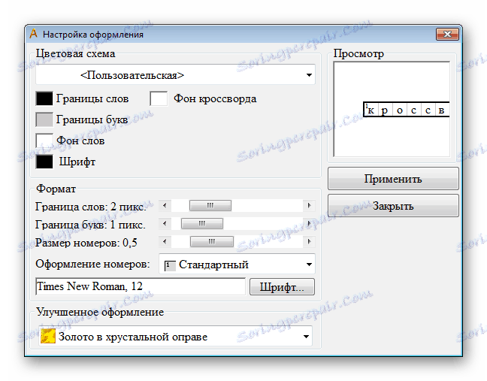Increase Размер номеров with right arrow

(309, 241)
